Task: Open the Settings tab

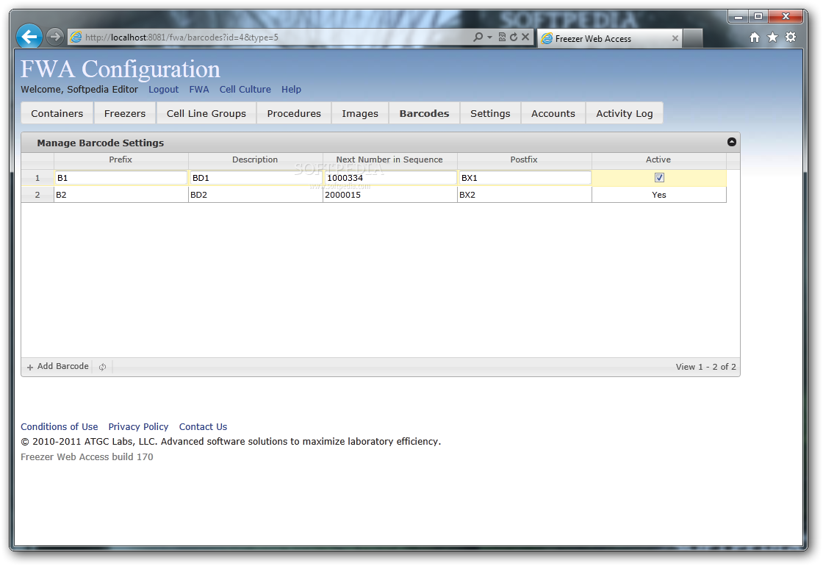Action: tap(490, 113)
